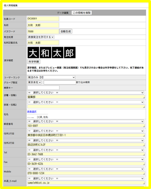This screenshot has height=189, width=151.
Task: Edit the 名刺記載氏名 field
Action: [x=43, y=43]
